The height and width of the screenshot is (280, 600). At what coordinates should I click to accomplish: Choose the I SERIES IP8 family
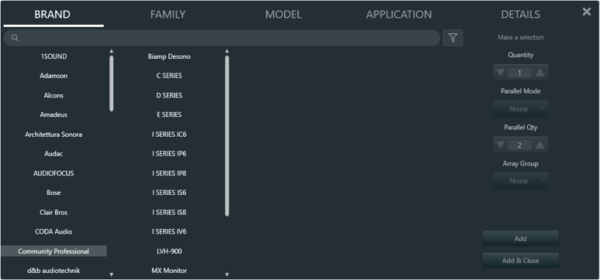tap(169, 173)
